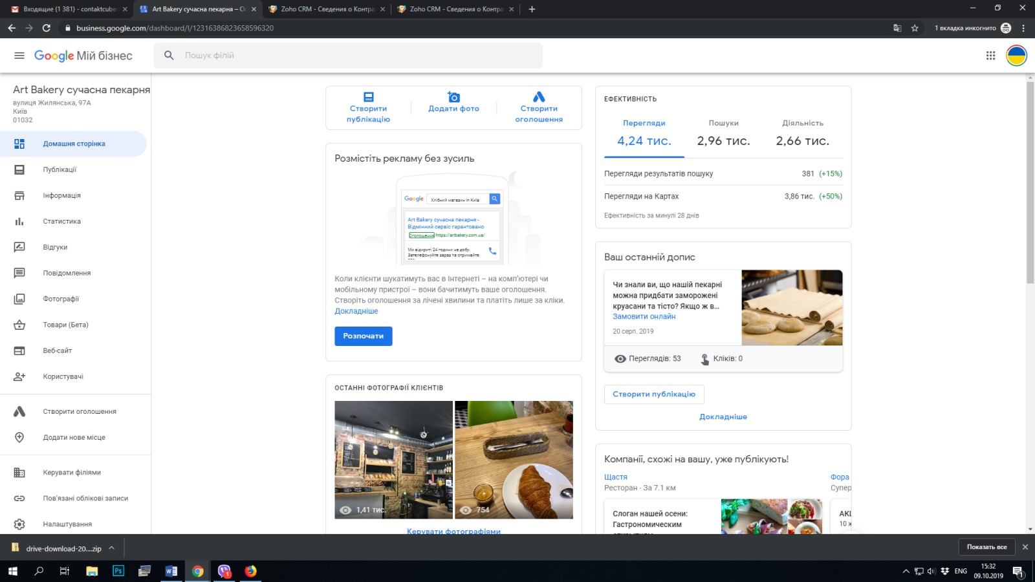
Task: Open the Windows Start menu
Action: pyautogui.click(x=13, y=571)
